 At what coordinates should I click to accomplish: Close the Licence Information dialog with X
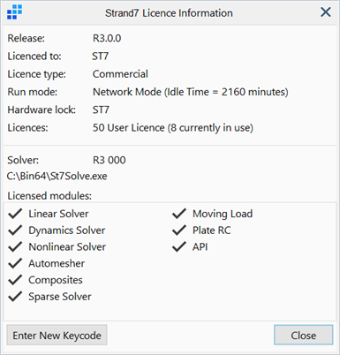(x=326, y=12)
